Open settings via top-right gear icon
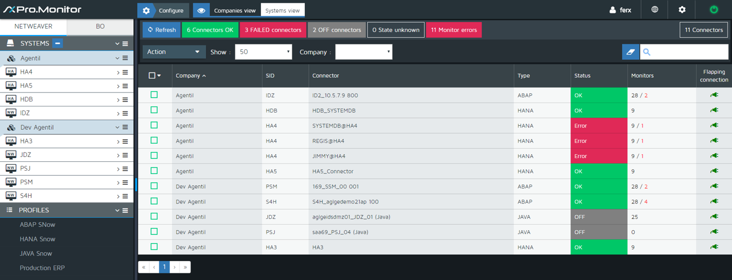Image resolution: width=732 pixels, height=280 pixels. point(682,9)
